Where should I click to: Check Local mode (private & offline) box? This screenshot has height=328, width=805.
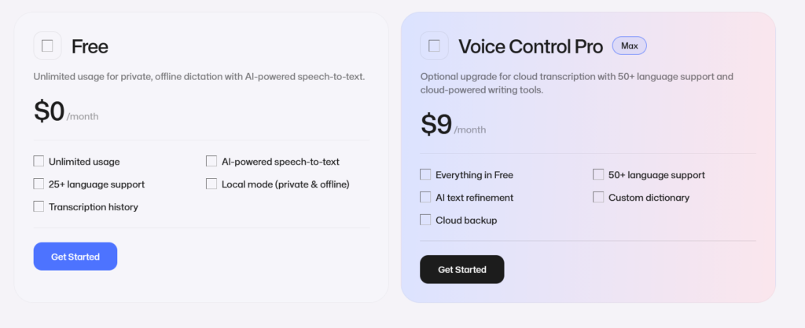(x=211, y=184)
